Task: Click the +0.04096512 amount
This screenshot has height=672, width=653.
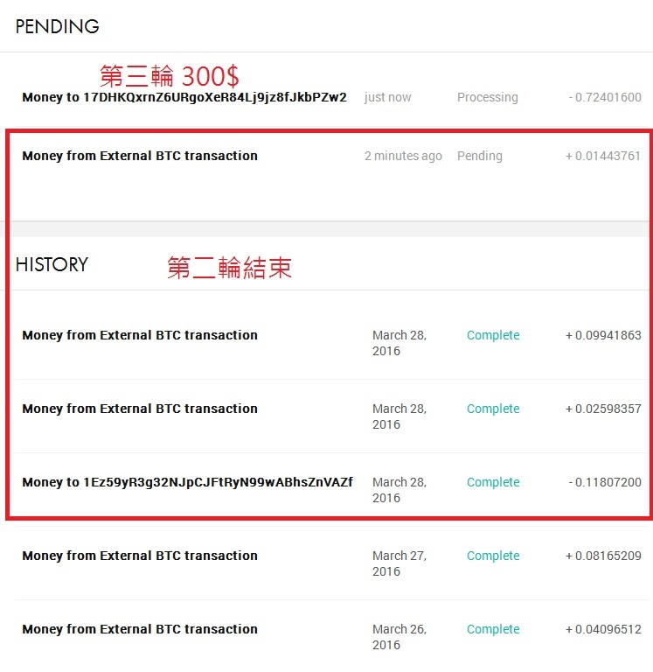Action: click(x=603, y=629)
